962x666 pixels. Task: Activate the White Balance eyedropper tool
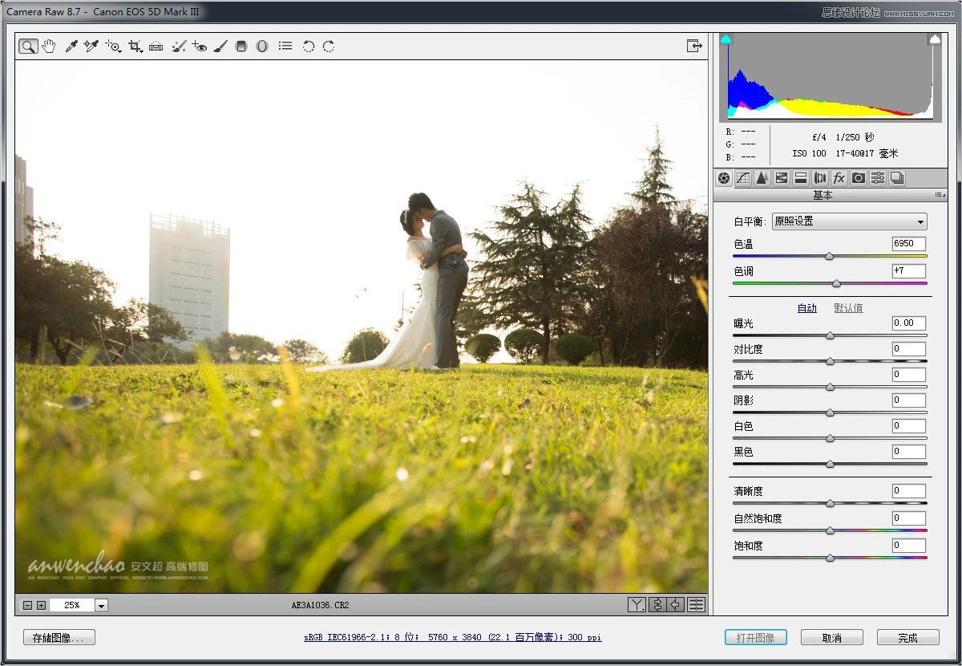(x=71, y=46)
